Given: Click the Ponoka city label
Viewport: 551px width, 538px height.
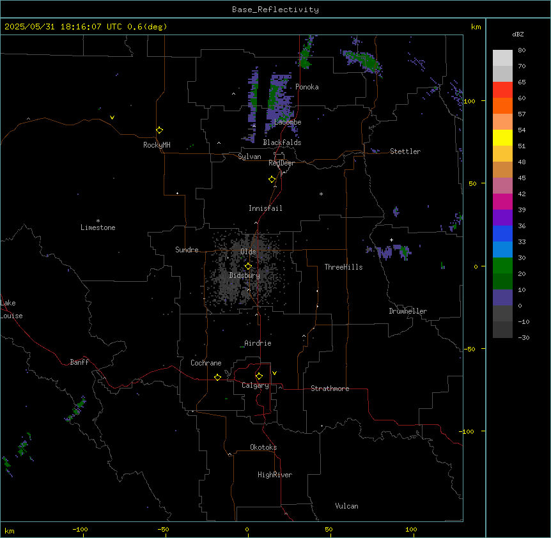Looking at the screenshot, I should click(307, 87).
